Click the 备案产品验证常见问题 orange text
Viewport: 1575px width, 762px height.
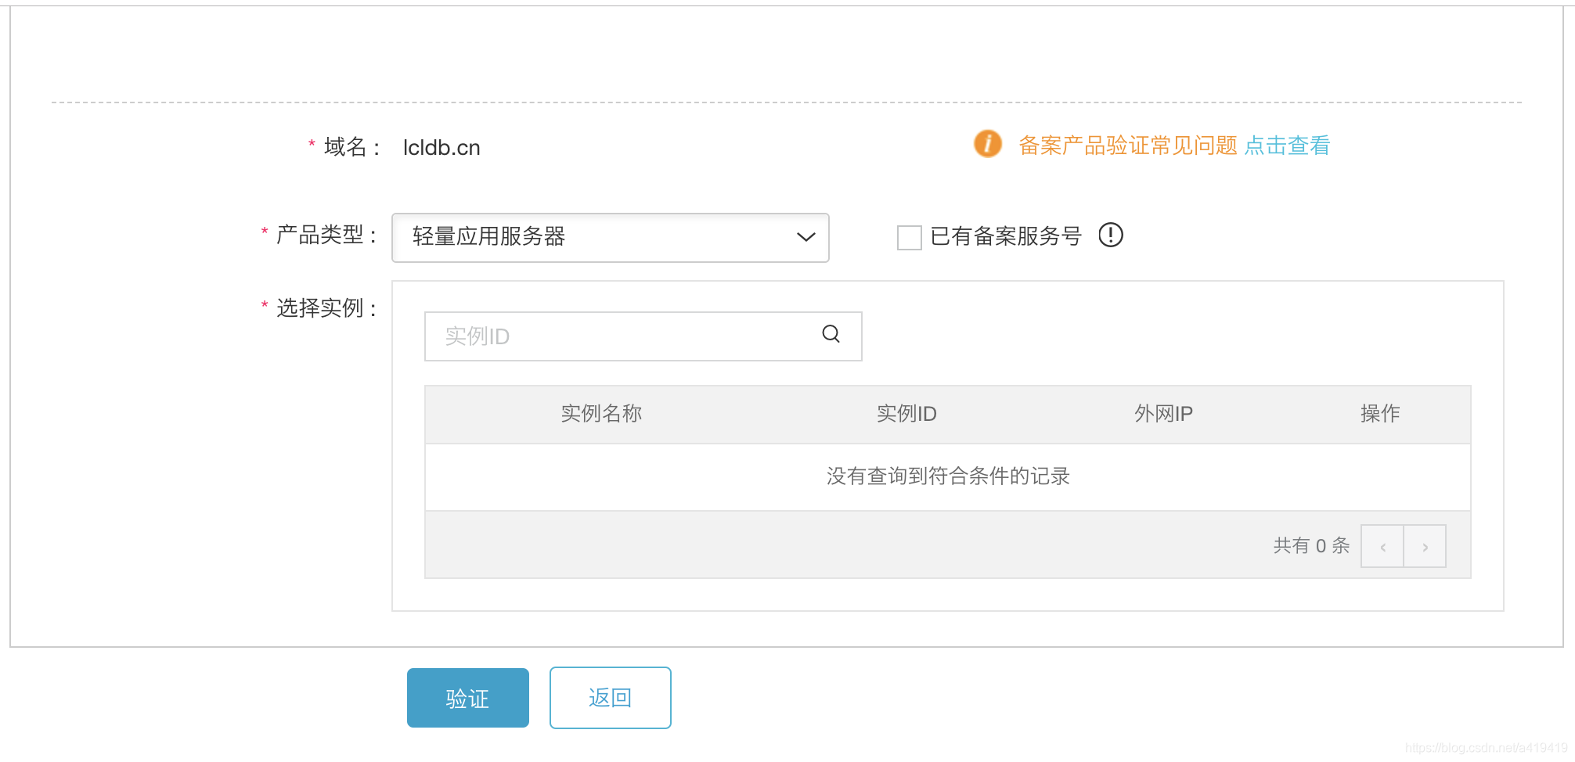[x=1128, y=146]
